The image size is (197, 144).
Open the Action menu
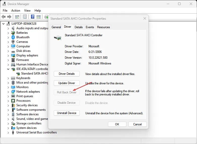[16, 11]
